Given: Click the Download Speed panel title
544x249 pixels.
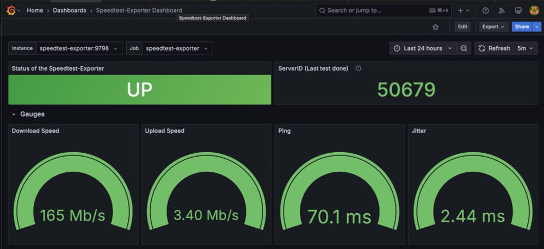Looking at the screenshot, I should pos(35,130).
